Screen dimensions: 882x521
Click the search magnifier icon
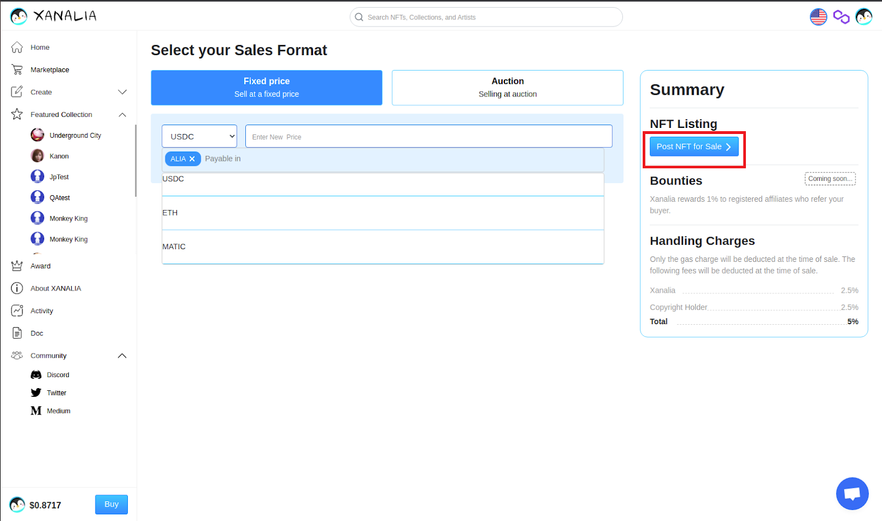[359, 17]
